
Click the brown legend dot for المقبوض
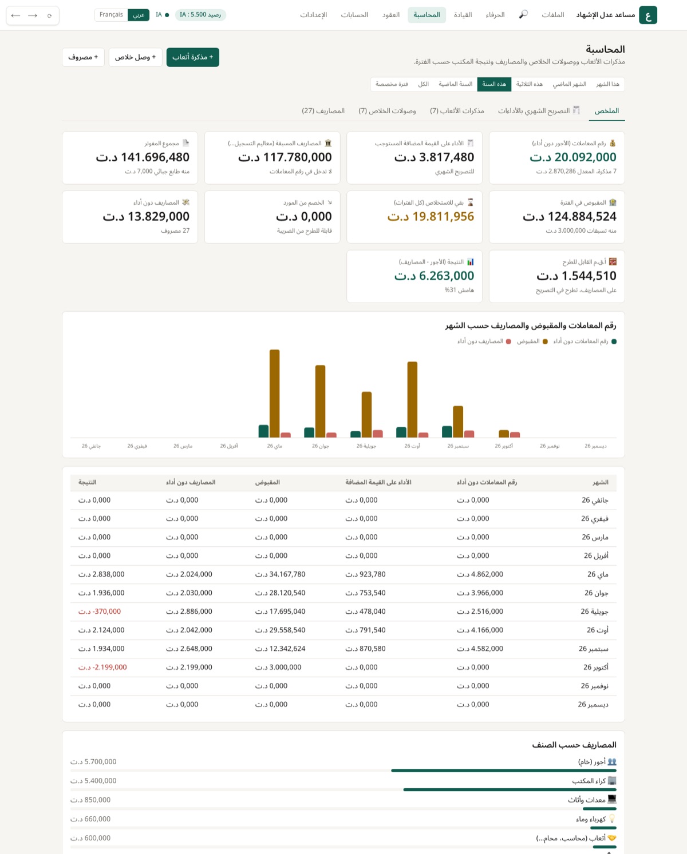(x=545, y=341)
